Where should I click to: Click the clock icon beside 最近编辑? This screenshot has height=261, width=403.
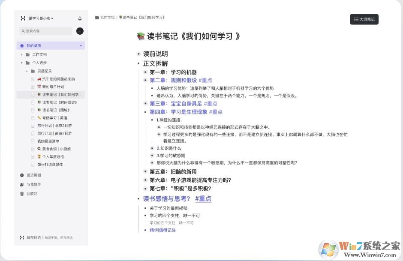(22, 175)
